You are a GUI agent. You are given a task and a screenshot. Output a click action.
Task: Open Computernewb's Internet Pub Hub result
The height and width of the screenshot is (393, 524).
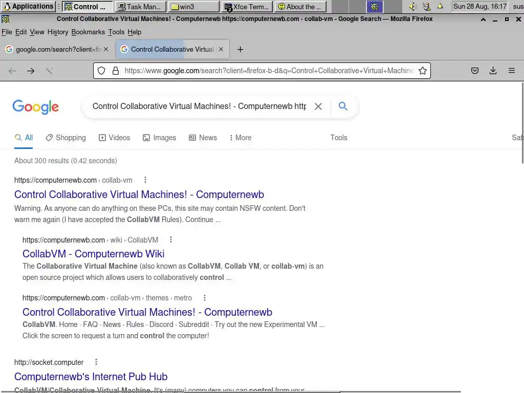(91, 377)
